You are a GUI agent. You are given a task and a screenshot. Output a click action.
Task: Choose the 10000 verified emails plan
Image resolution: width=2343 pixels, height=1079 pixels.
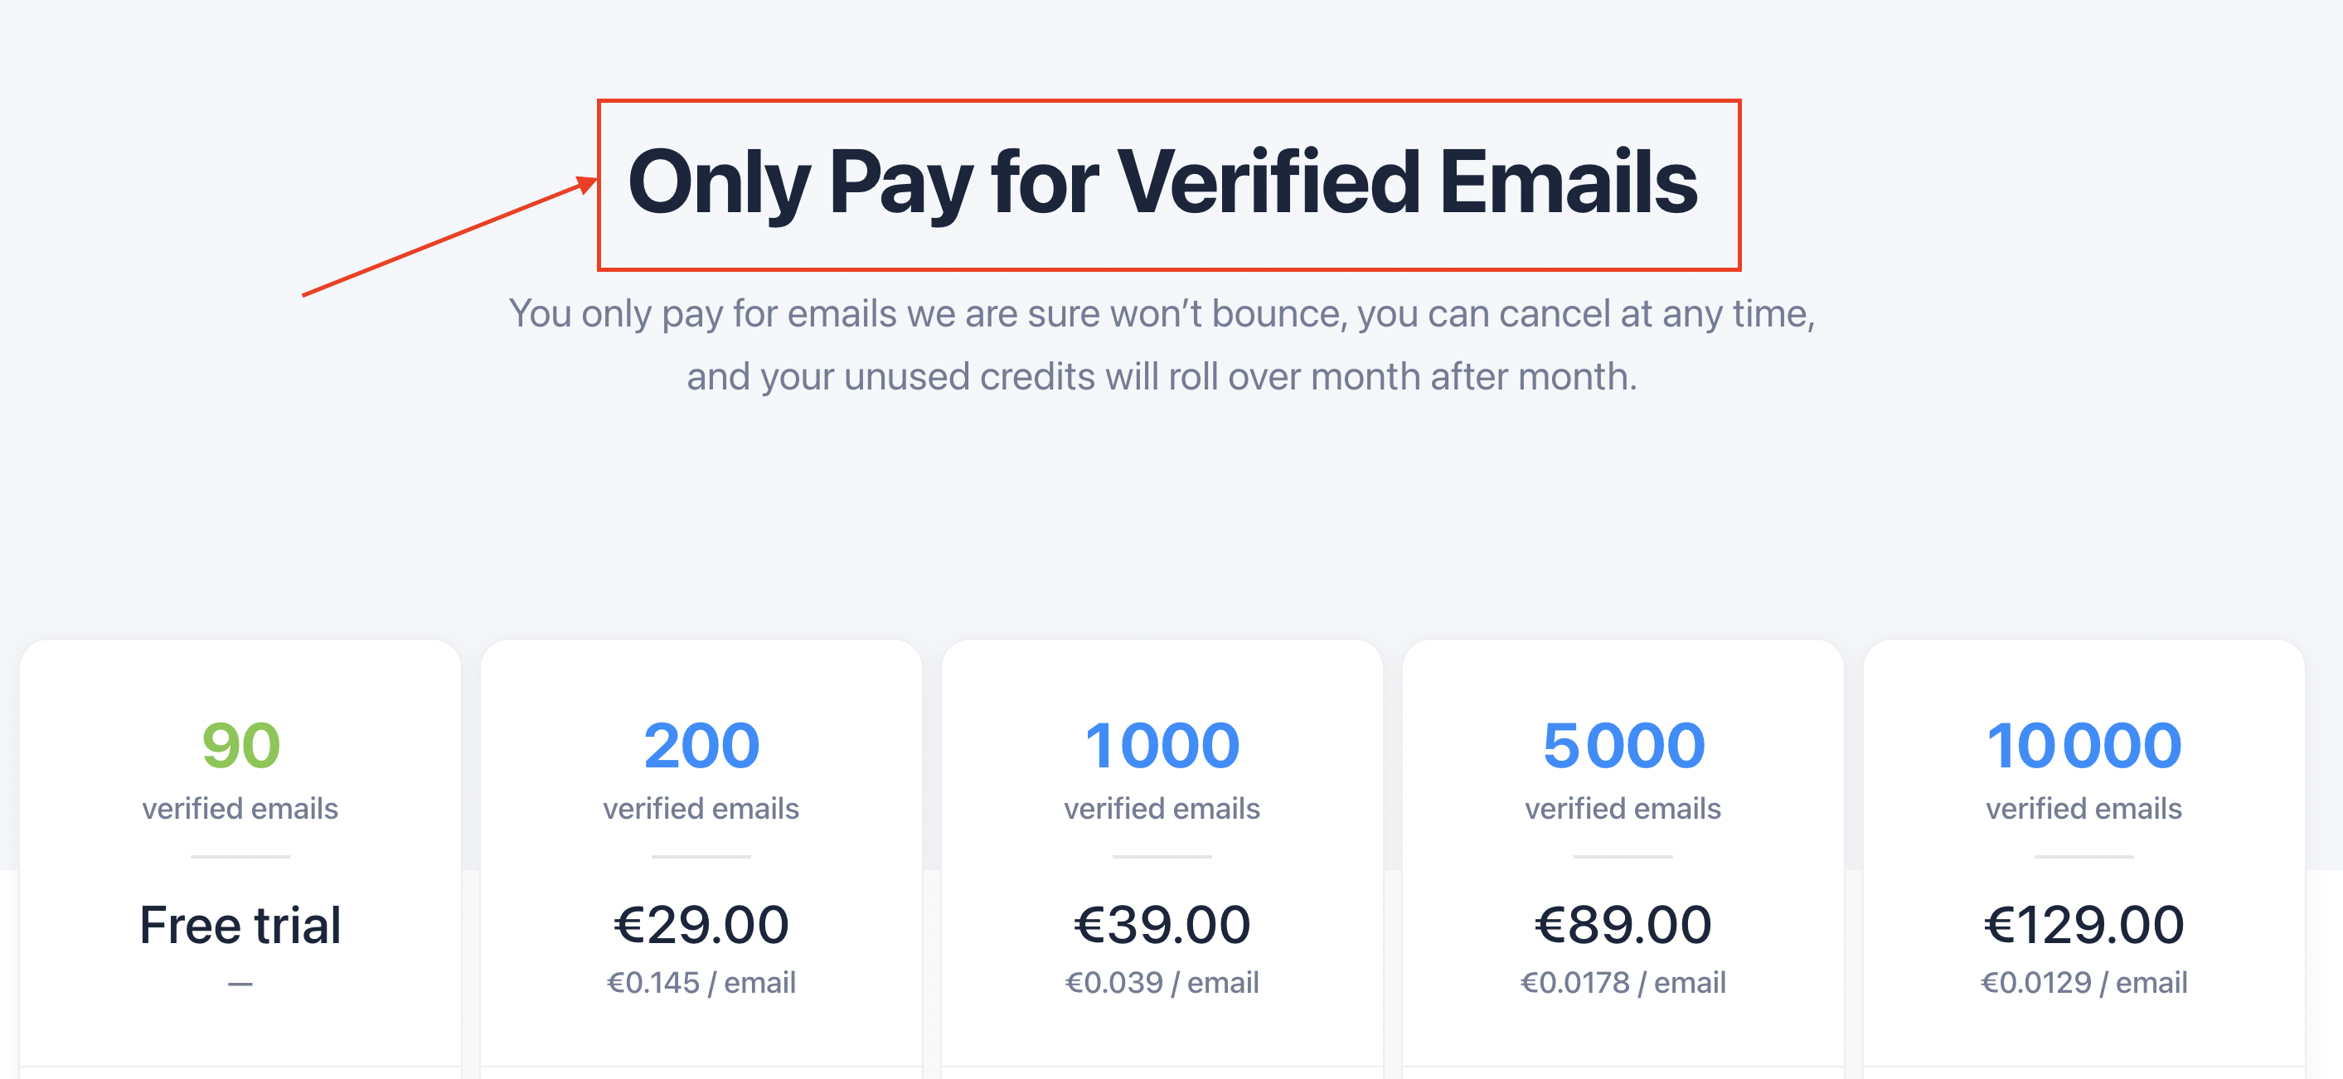click(2083, 859)
